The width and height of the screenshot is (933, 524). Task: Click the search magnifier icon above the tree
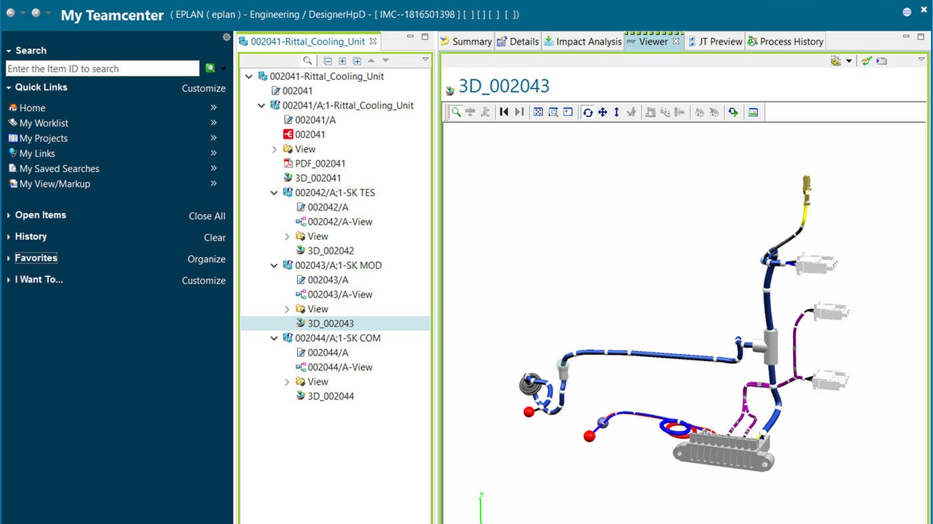pyautogui.click(x=307, y=61)
